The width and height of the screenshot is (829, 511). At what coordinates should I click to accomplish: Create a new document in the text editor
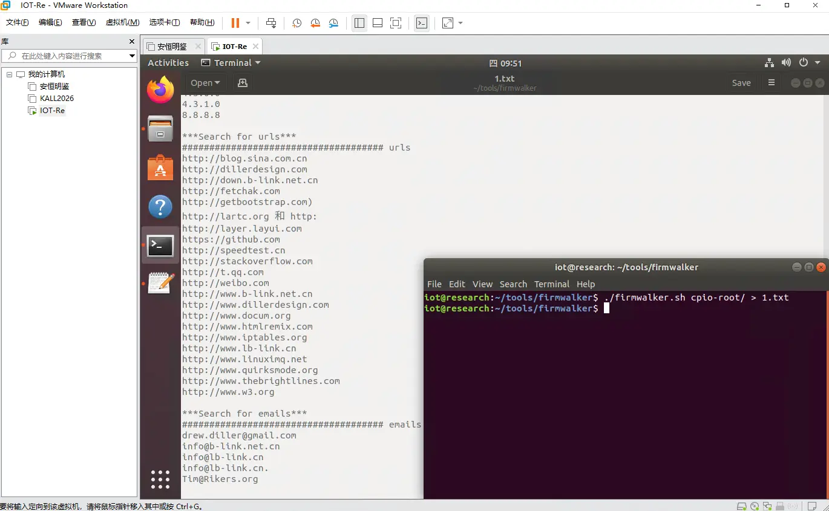point(243,83)
